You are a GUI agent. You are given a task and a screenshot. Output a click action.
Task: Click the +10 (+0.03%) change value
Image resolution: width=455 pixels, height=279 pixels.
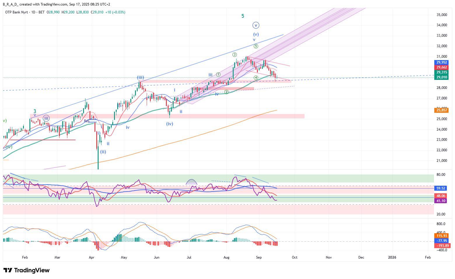pyautogui.click(x=115, y=12)
